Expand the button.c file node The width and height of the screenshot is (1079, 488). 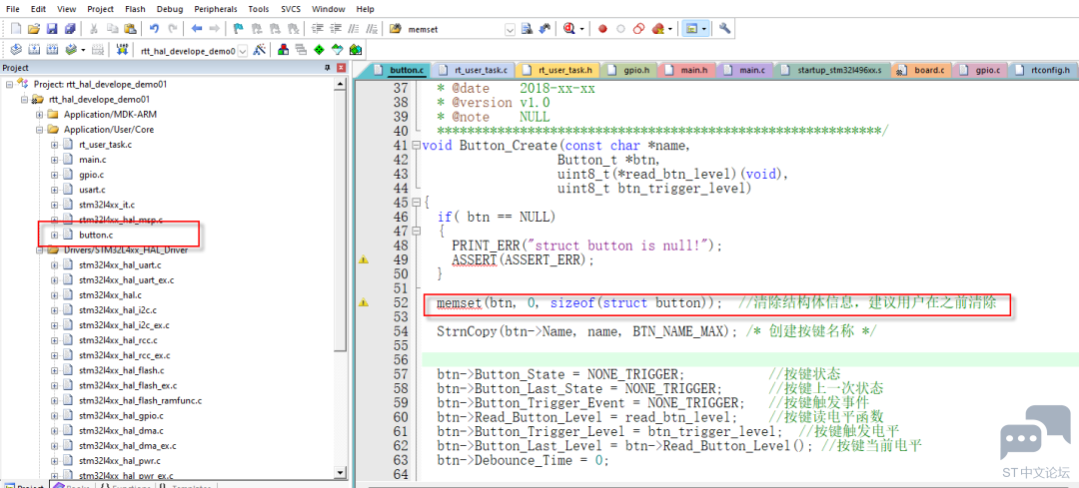pos(54,236)
